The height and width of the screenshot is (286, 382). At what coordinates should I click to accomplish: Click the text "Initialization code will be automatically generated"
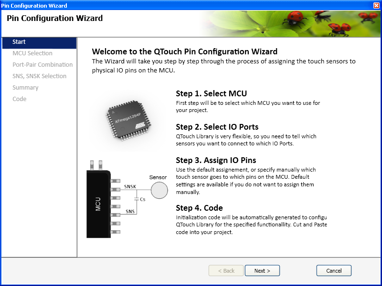coord(252,225)
